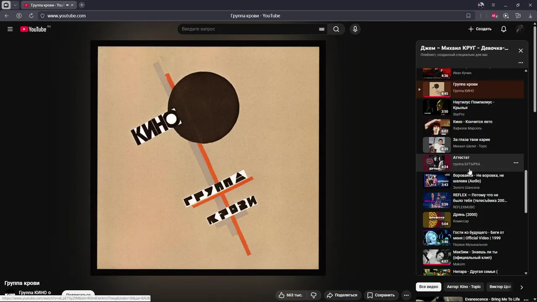Open the account avatar menu
537x302 pixels.
(520, 29)
